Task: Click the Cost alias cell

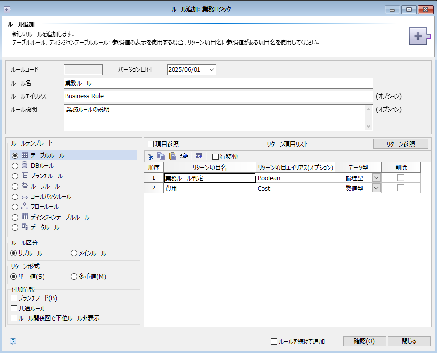Action: (295, 188)
